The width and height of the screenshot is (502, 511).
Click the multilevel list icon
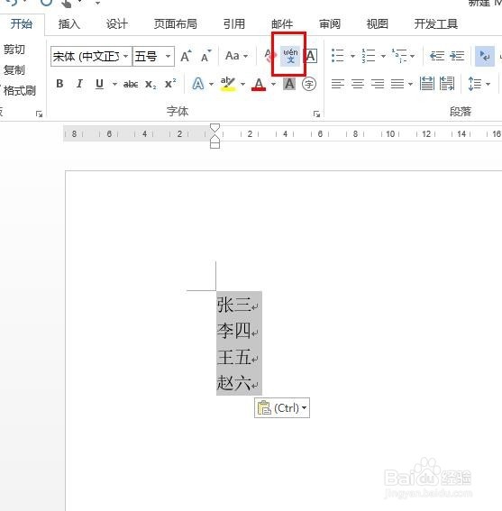399,56
